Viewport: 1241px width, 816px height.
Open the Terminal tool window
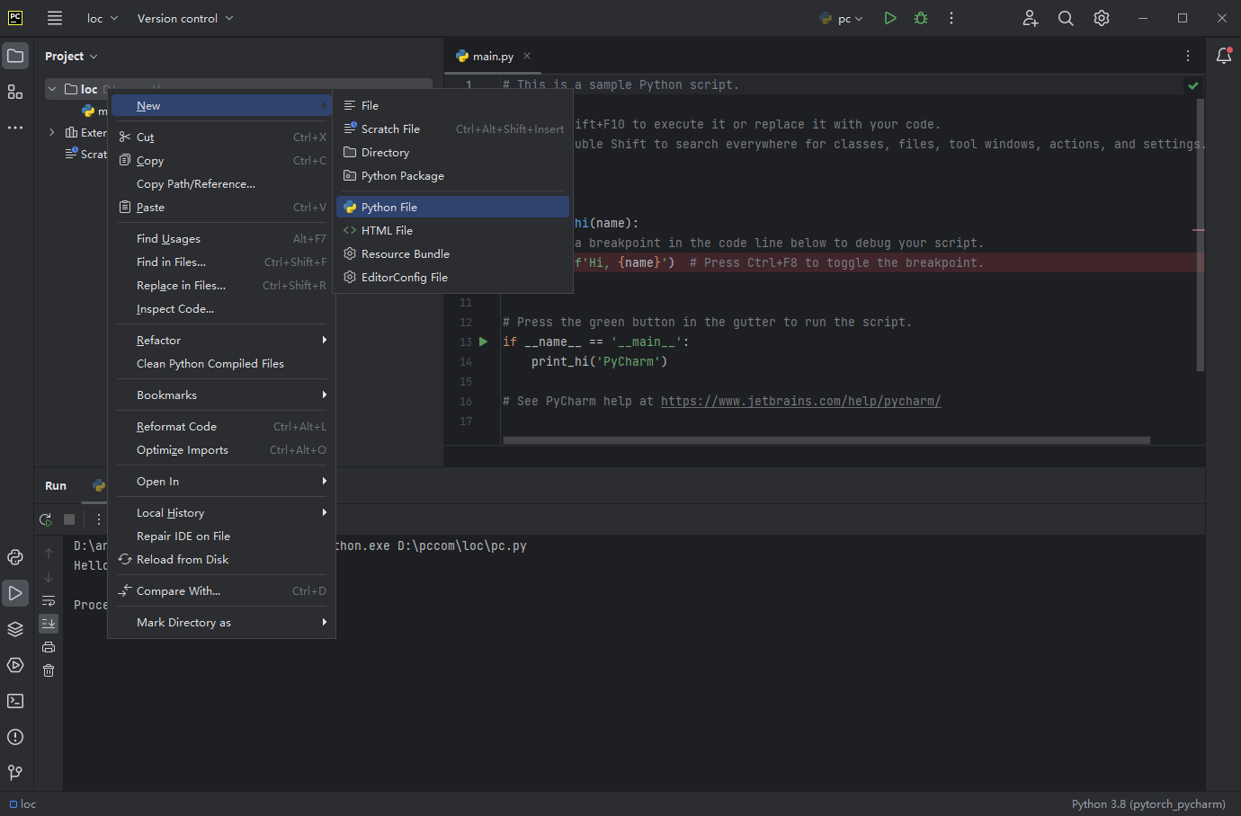click(x=15, y=701)
